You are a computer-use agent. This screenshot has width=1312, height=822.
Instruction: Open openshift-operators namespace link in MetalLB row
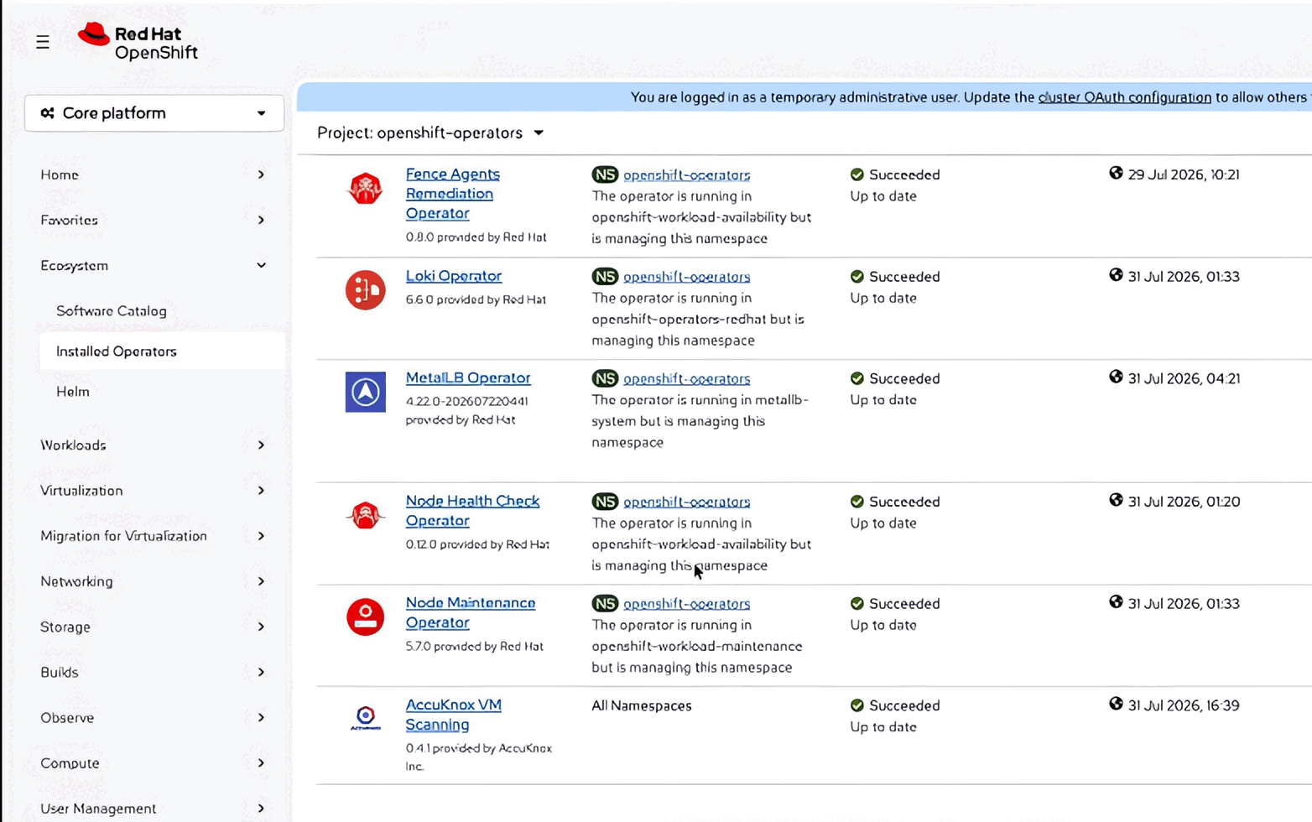pyautogui.click(x=687, y=379)
